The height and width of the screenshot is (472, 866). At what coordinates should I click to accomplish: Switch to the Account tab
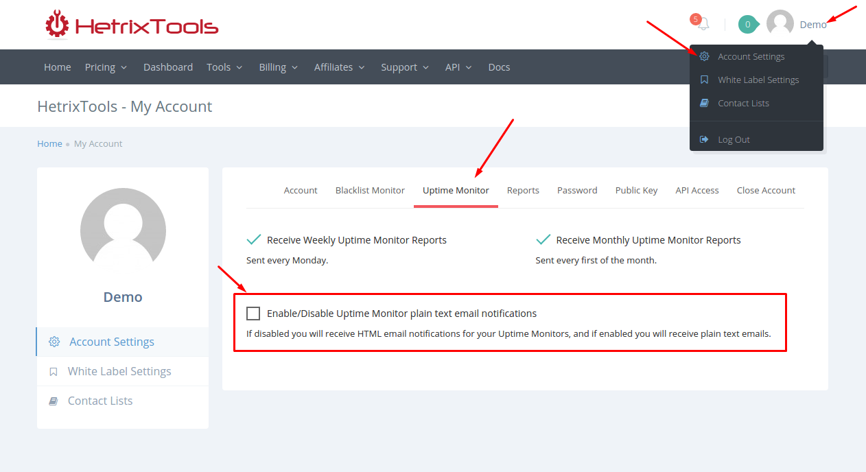(x=301, y=191)
